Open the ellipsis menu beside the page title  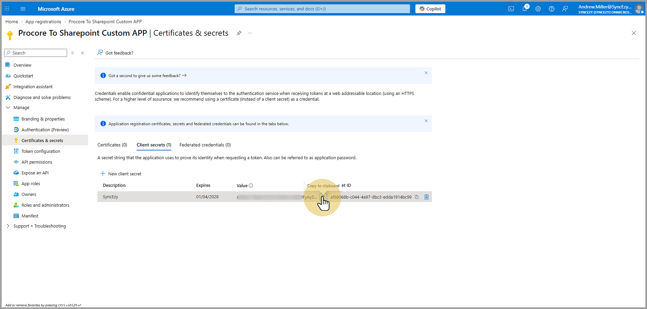pyautogui.click(x=250, y=33)
